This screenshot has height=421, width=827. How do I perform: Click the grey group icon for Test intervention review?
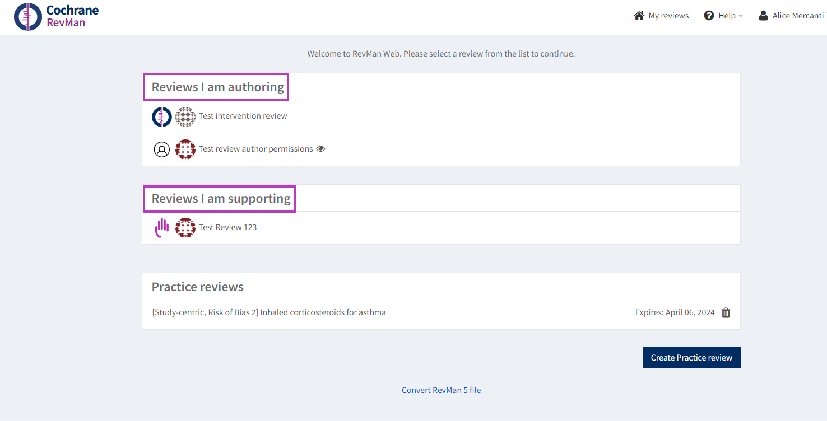click(x=185, y=116)
